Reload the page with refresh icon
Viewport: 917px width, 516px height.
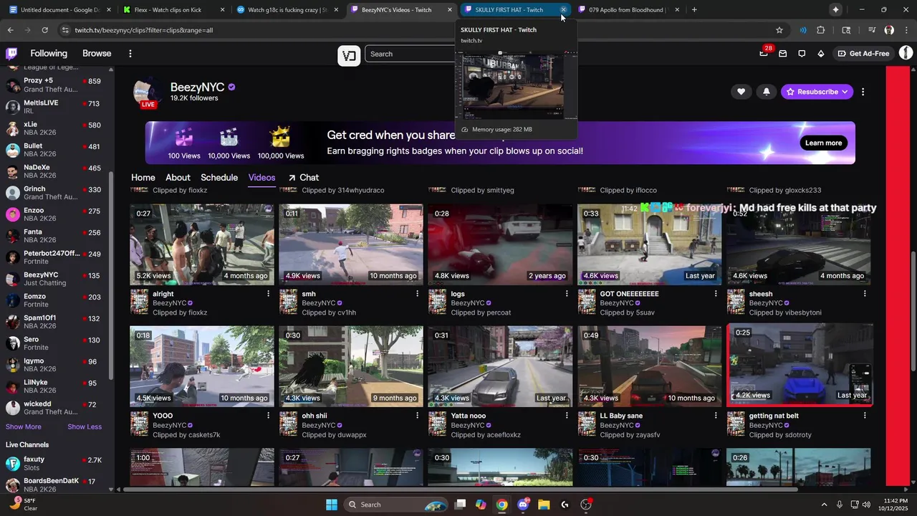[44, 30]
